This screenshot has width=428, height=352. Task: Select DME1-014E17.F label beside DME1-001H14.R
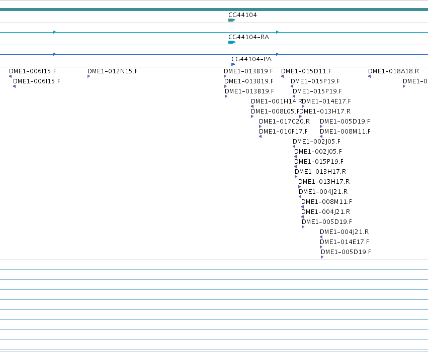click(x=326, y=101)
